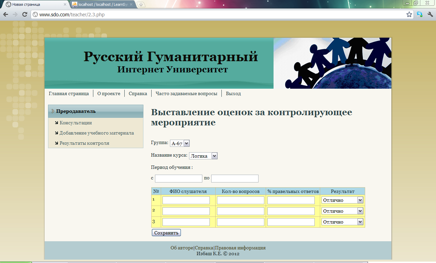Click Кол-во вопросов field in row 3

click(x=240, y=222)
